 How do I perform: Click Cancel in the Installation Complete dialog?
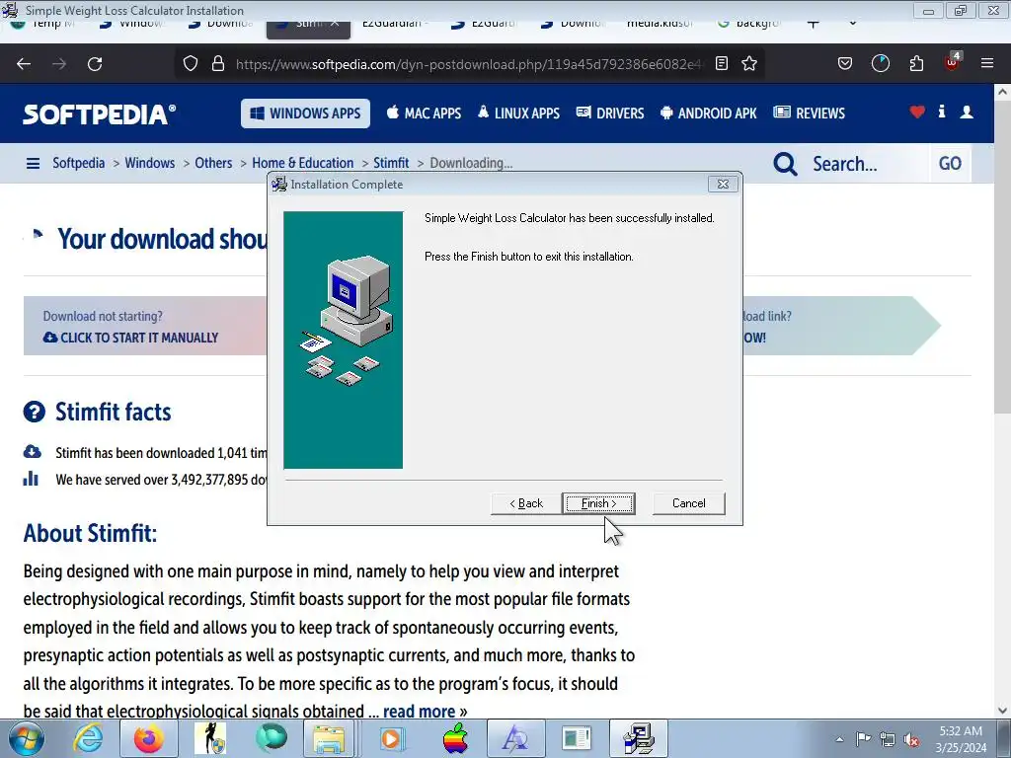coord(688,503)
